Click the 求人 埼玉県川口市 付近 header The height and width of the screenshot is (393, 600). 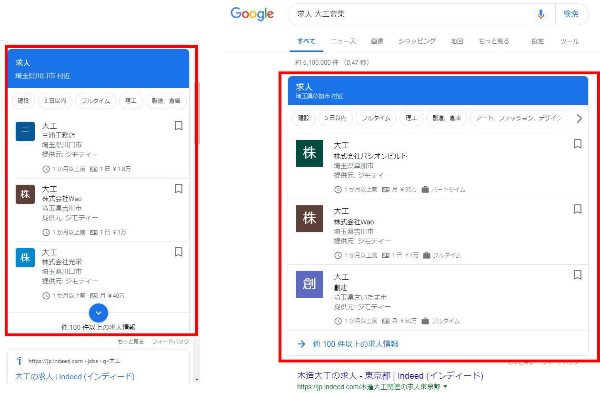[x=98, y=69]
